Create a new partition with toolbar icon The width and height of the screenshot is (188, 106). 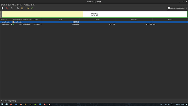pos(2,8)
